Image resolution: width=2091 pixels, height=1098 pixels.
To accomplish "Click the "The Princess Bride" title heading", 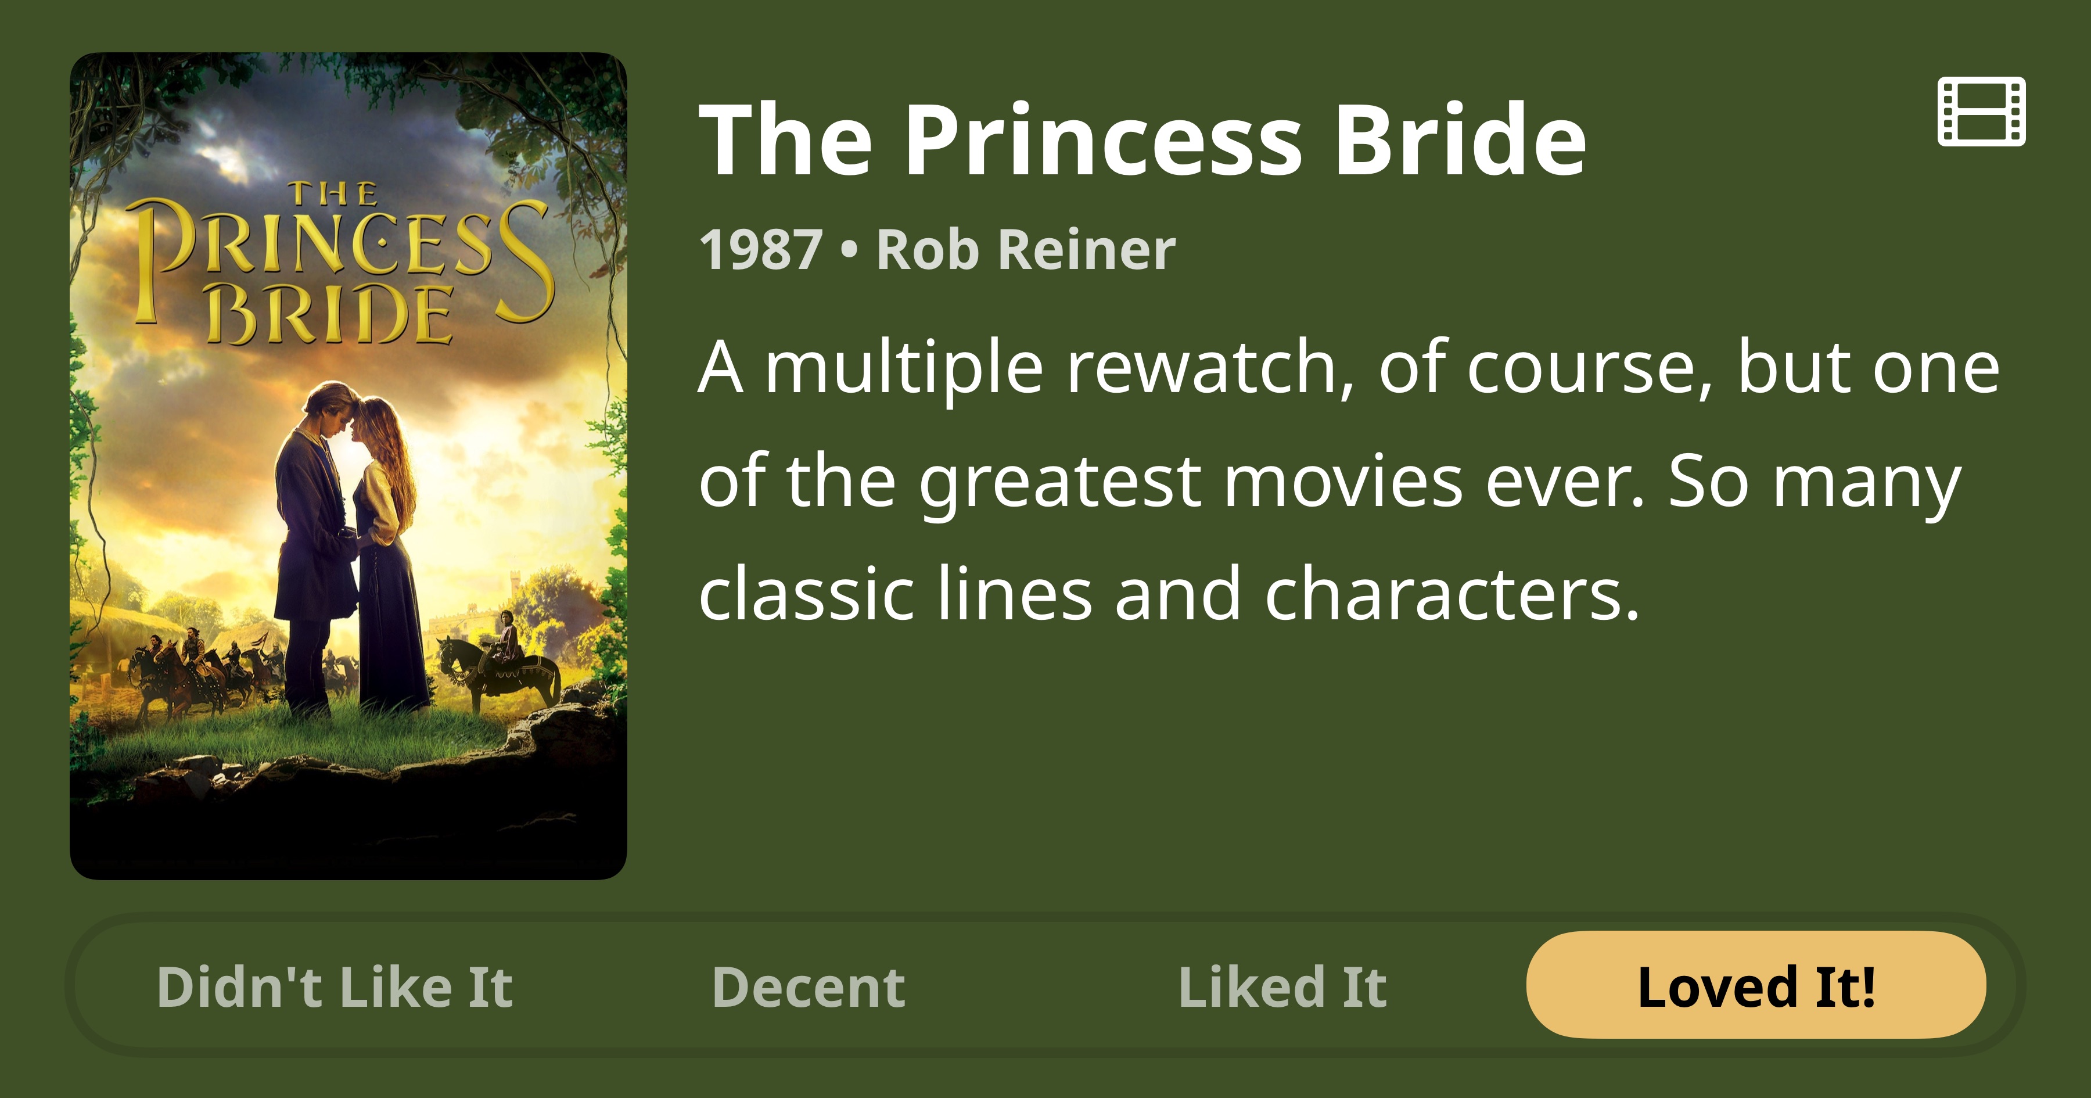I will click(x=1141, y=141).
